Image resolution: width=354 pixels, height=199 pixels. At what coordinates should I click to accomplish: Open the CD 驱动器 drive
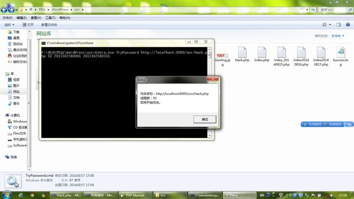[x=17, y=128]
